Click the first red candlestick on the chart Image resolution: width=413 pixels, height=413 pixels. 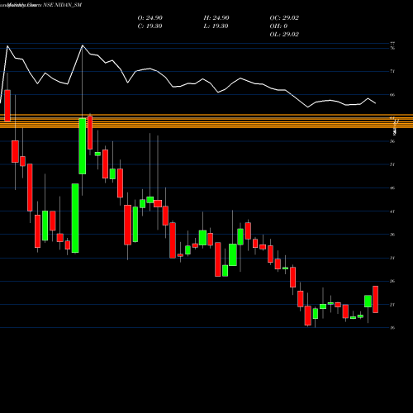pos(7,106)
